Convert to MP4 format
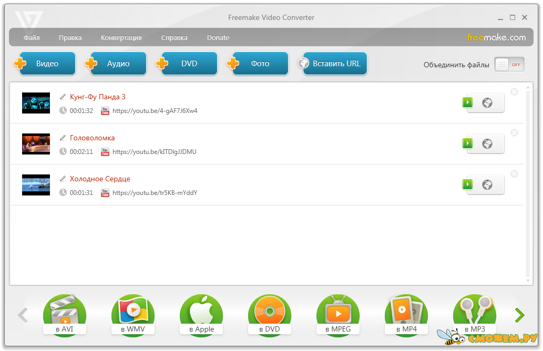This screenshot has height=351, width=543. click(406, 315)
